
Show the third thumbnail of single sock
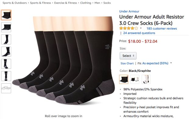(6, 39)
